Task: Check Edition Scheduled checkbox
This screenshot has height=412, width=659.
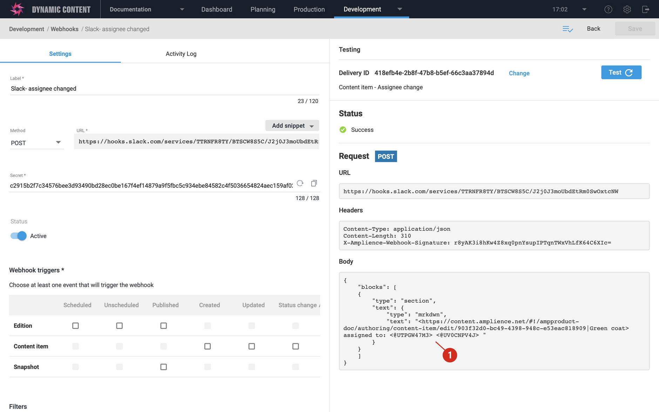Action: [x=75, y=326]
